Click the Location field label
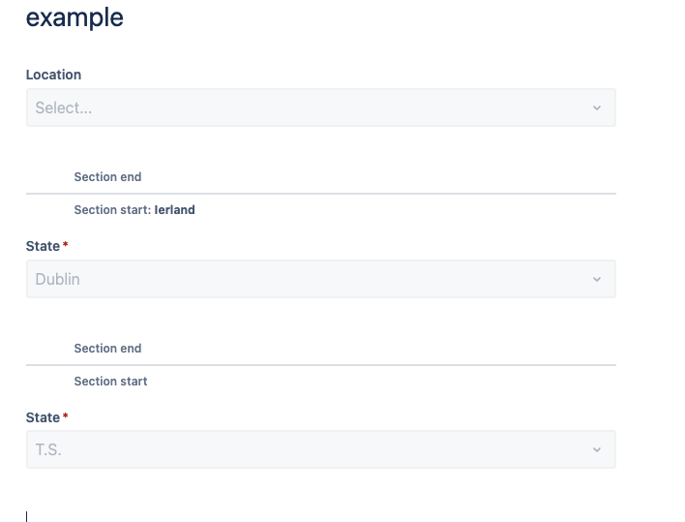Image resolution: width=685 pixels, height=522 pixels. pyautogui.click(x=53, y=75)
